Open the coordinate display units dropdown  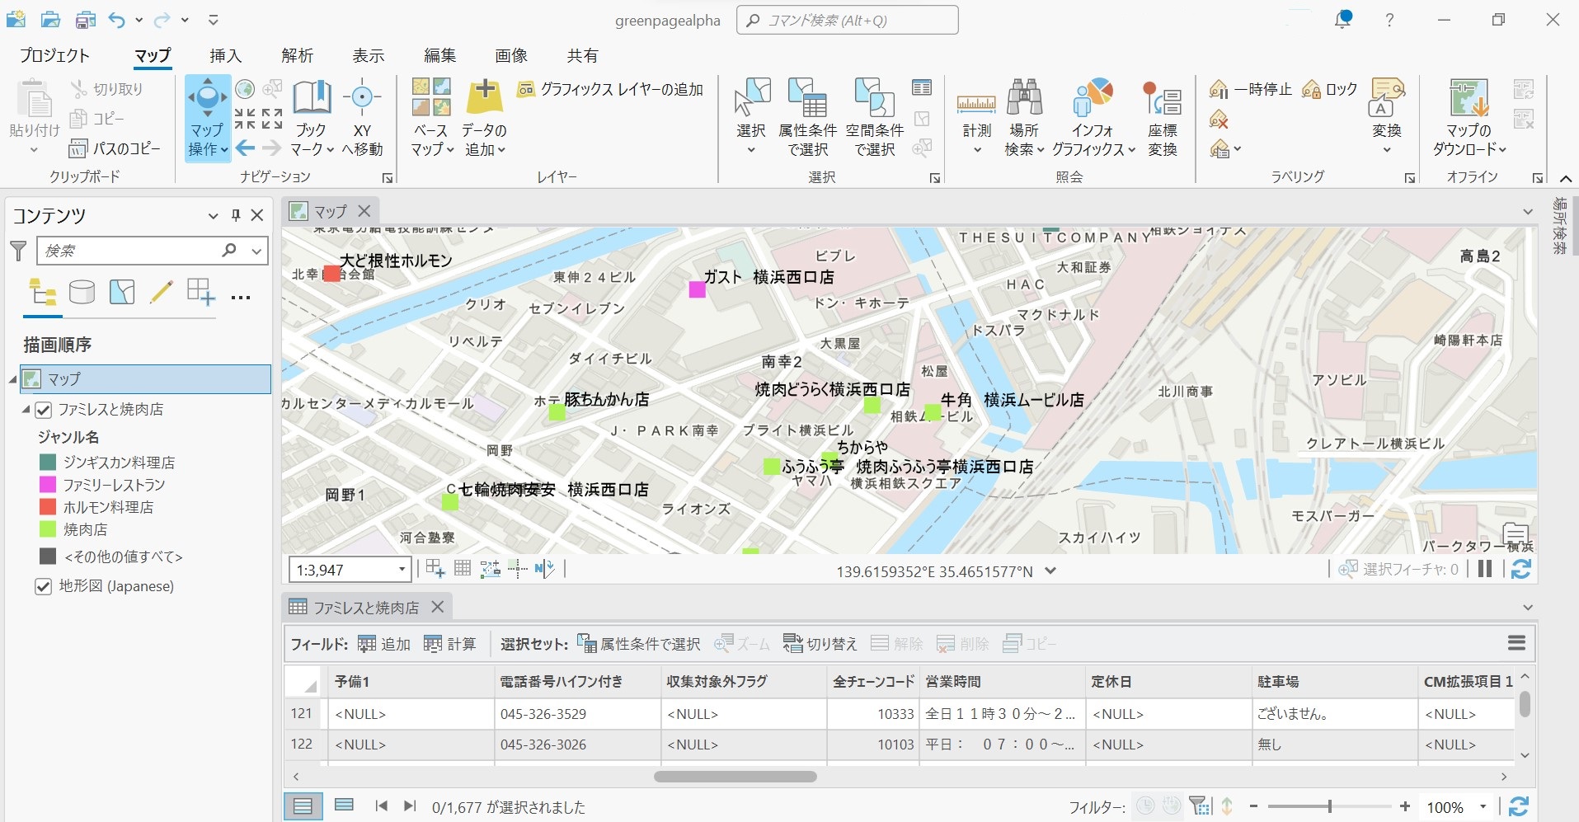click(1050, 571)
